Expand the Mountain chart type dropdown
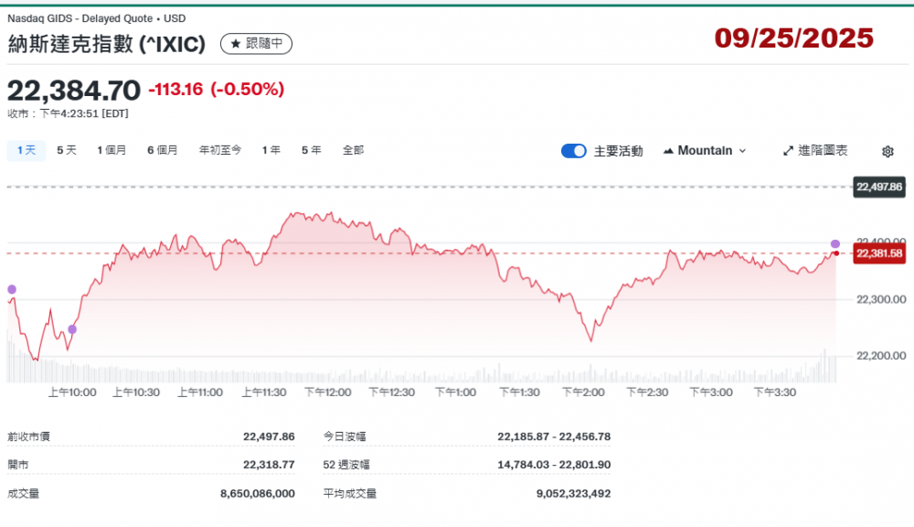 pos(705,150)
